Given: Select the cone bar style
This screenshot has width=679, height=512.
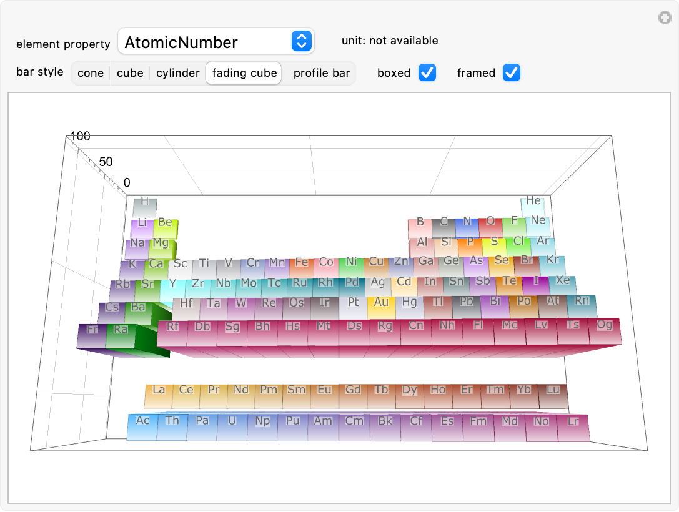Looking at the screenshot, I should 91,73.
